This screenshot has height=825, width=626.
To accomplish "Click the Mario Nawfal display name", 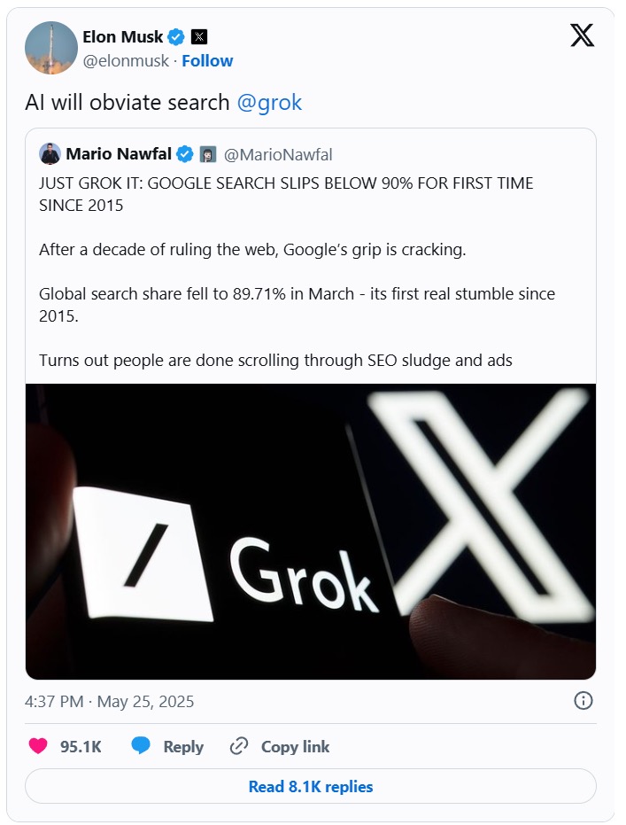I will tap(120, 155).
